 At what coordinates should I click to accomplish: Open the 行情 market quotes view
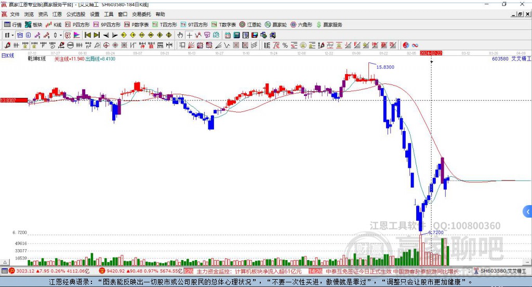(12, 25)
